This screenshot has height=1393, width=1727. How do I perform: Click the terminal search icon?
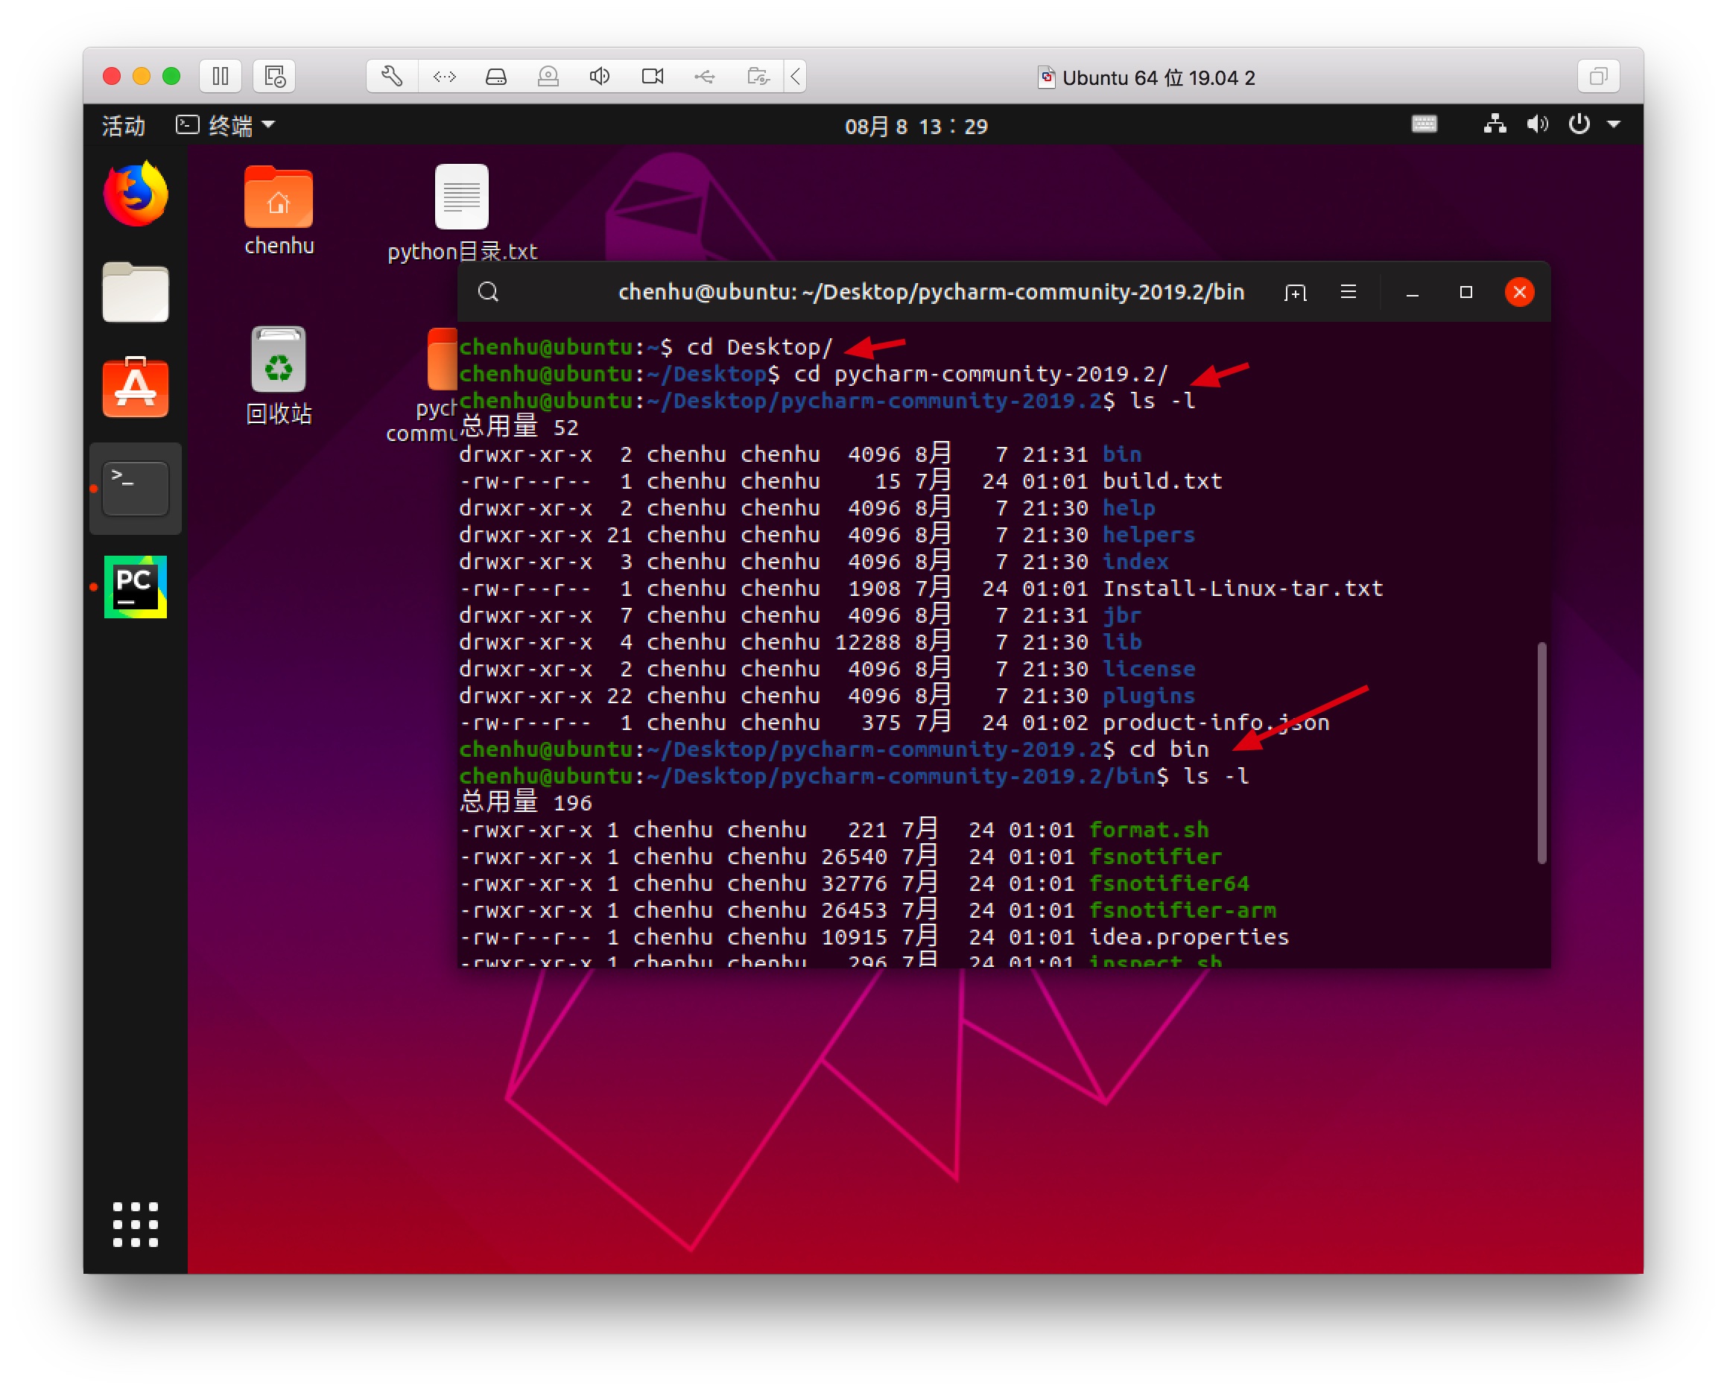tap(489, 292)
